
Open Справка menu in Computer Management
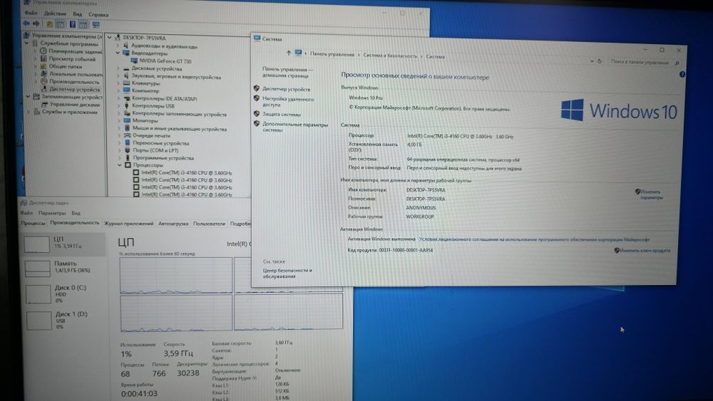(x=98, y=14)
